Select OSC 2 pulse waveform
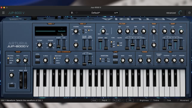This screenshot has height=108, width=192. 83,30
